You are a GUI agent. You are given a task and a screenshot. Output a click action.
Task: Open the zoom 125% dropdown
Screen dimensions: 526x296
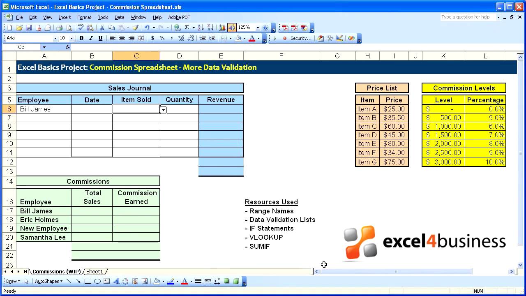[258, 28]
